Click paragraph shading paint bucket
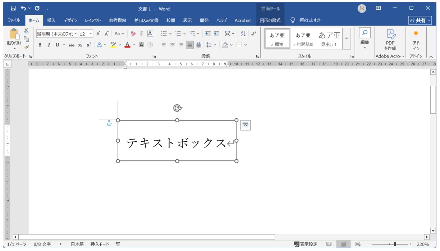The width and height of the screenshot is (440, 251). point(225,45)
